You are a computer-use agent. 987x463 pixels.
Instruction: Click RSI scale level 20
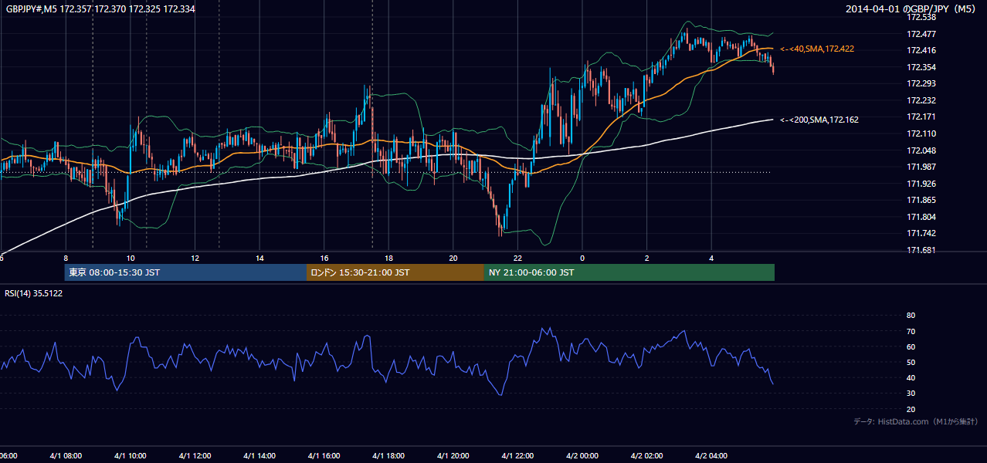911,409
